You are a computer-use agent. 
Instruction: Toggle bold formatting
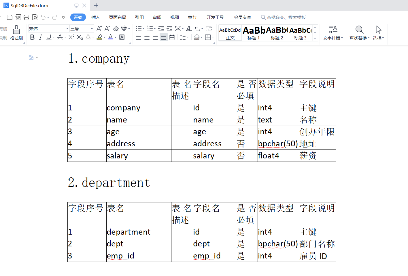tap(32, 37)
